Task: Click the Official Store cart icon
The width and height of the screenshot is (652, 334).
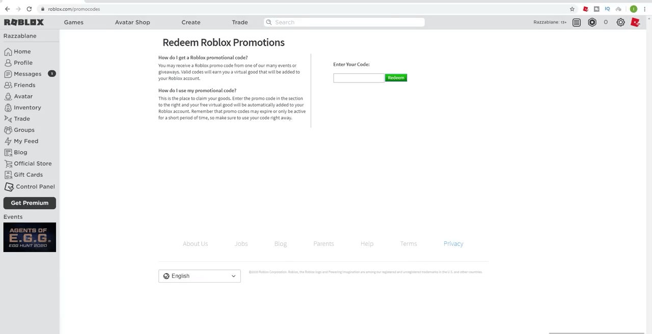Action: tap(8, 163)
